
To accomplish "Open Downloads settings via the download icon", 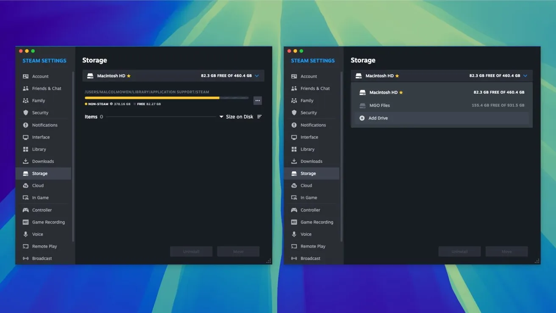I will pos(27,161).
